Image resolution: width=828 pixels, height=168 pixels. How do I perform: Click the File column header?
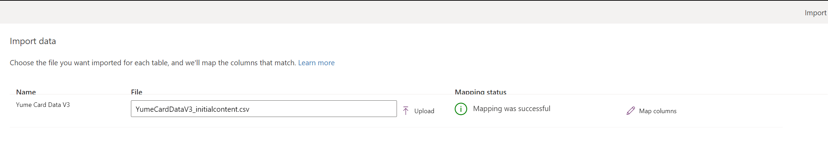click(136, 92)
